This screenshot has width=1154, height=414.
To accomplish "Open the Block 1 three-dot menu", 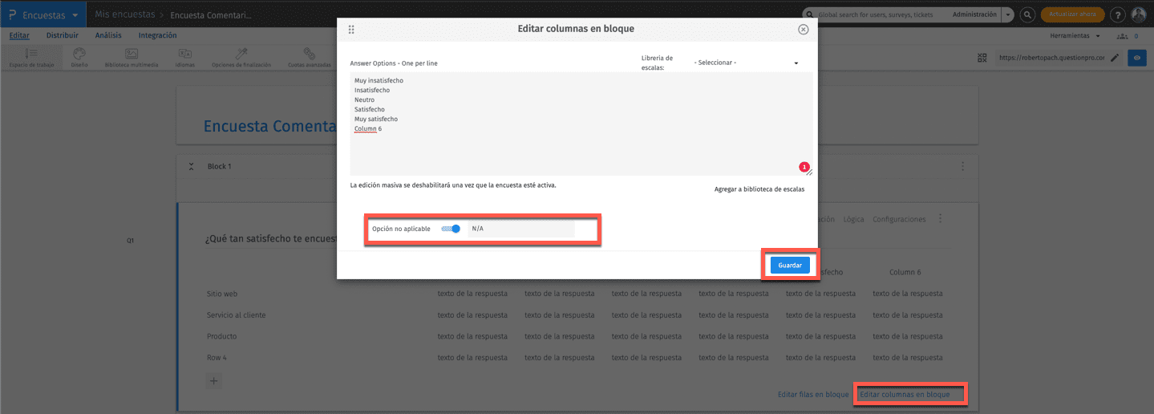I will (962, 166).
